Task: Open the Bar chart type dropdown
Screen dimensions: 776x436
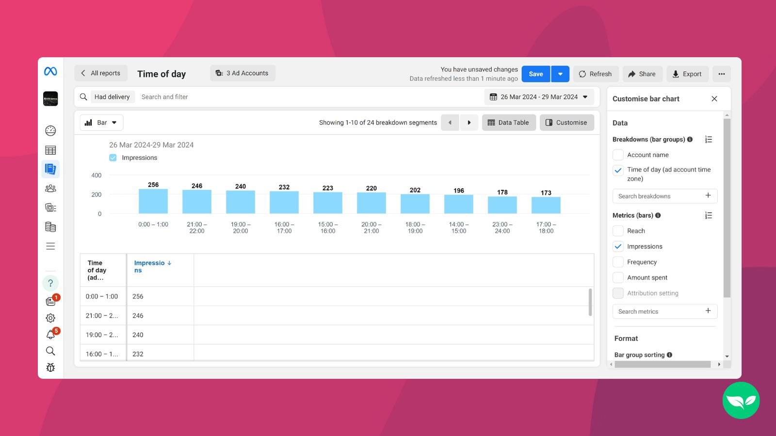Action: [x=101, y=122]
